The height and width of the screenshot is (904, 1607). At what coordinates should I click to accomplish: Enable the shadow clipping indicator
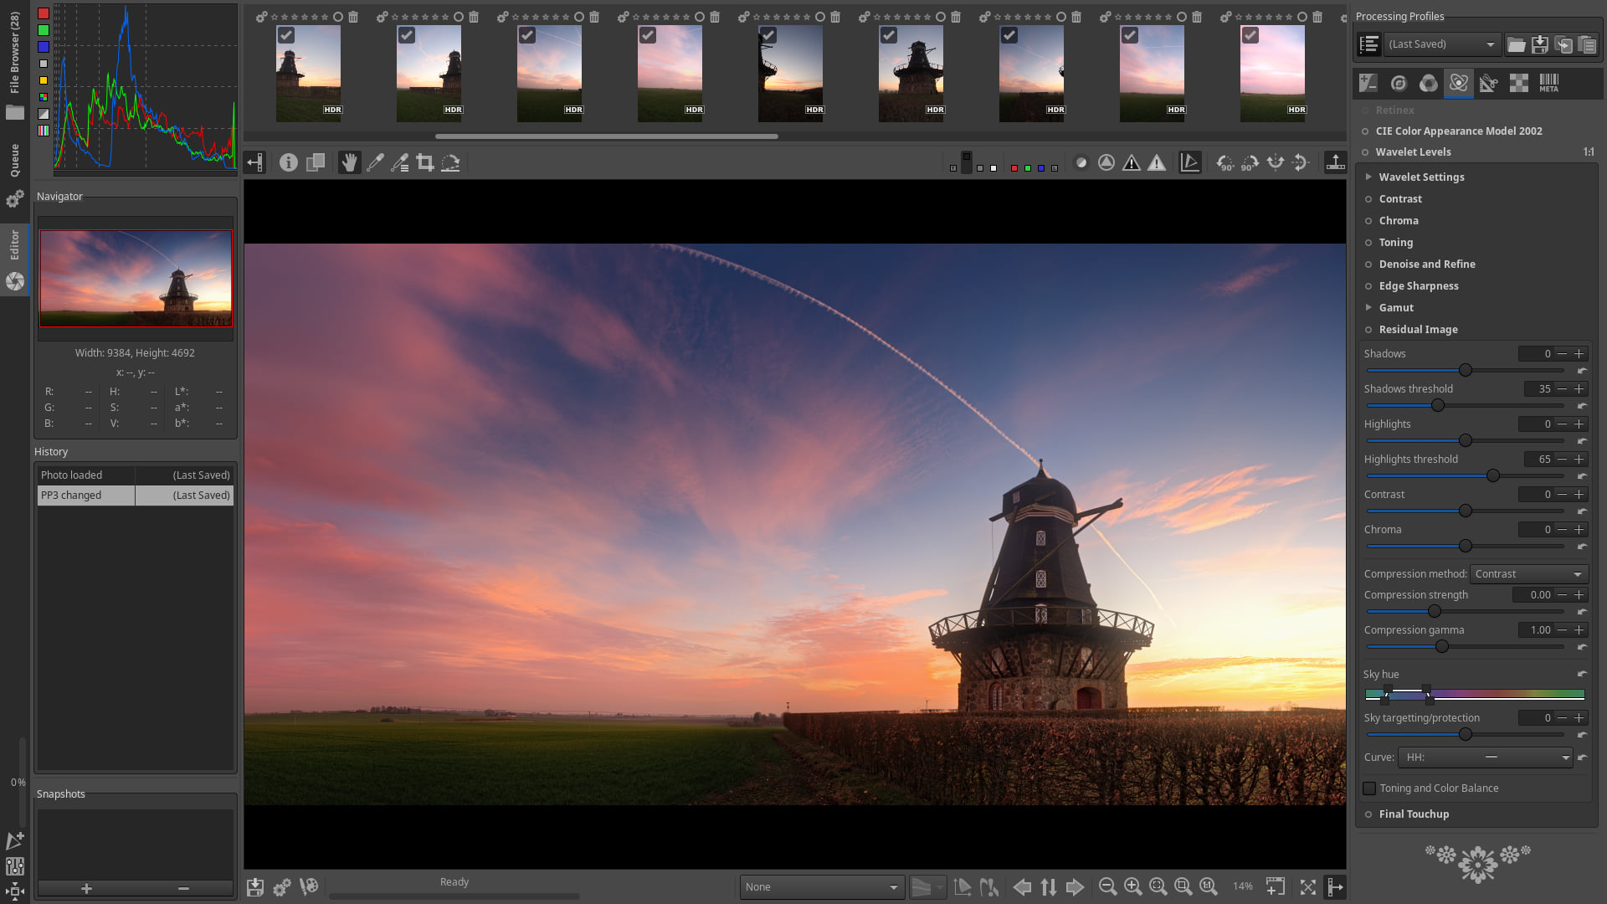coord(1132,163)
